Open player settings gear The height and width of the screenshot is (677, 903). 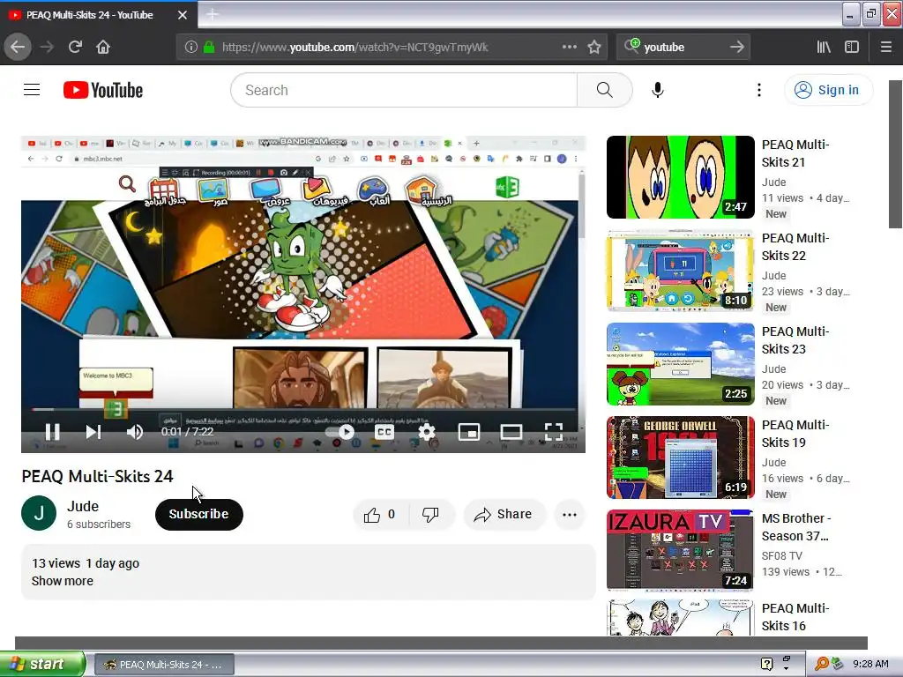coord(426,432)
